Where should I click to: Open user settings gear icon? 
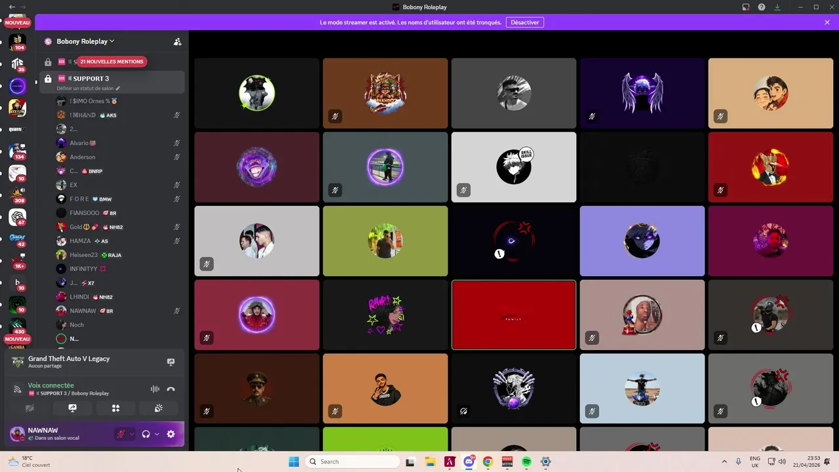pyautogui.click(x=171, y=434)
